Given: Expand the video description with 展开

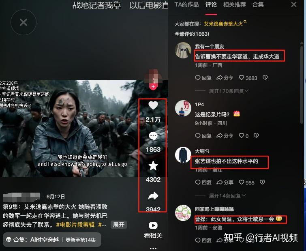Looking at the screenshot, I should (119, 225).
